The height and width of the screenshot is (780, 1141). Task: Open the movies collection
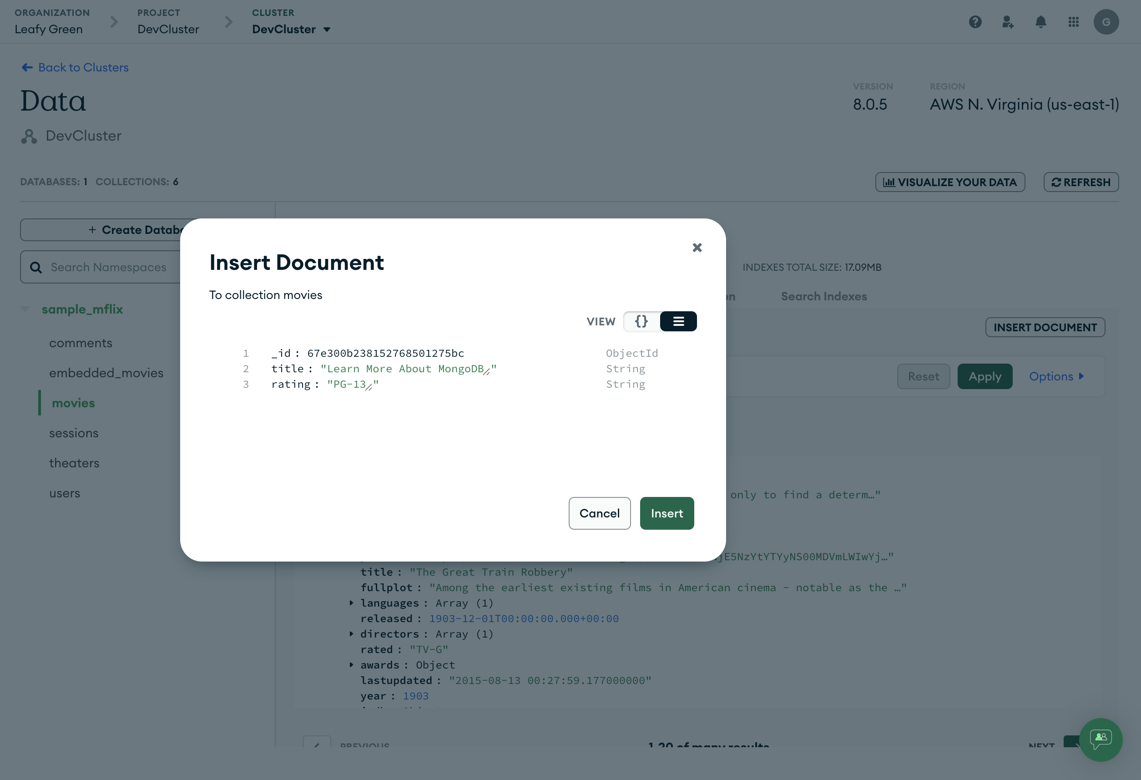click(x=73, y=403)
